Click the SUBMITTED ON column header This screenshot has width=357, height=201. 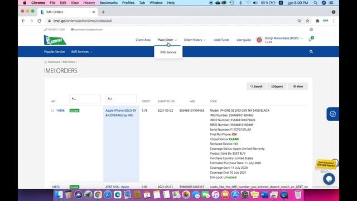(166, 101)
